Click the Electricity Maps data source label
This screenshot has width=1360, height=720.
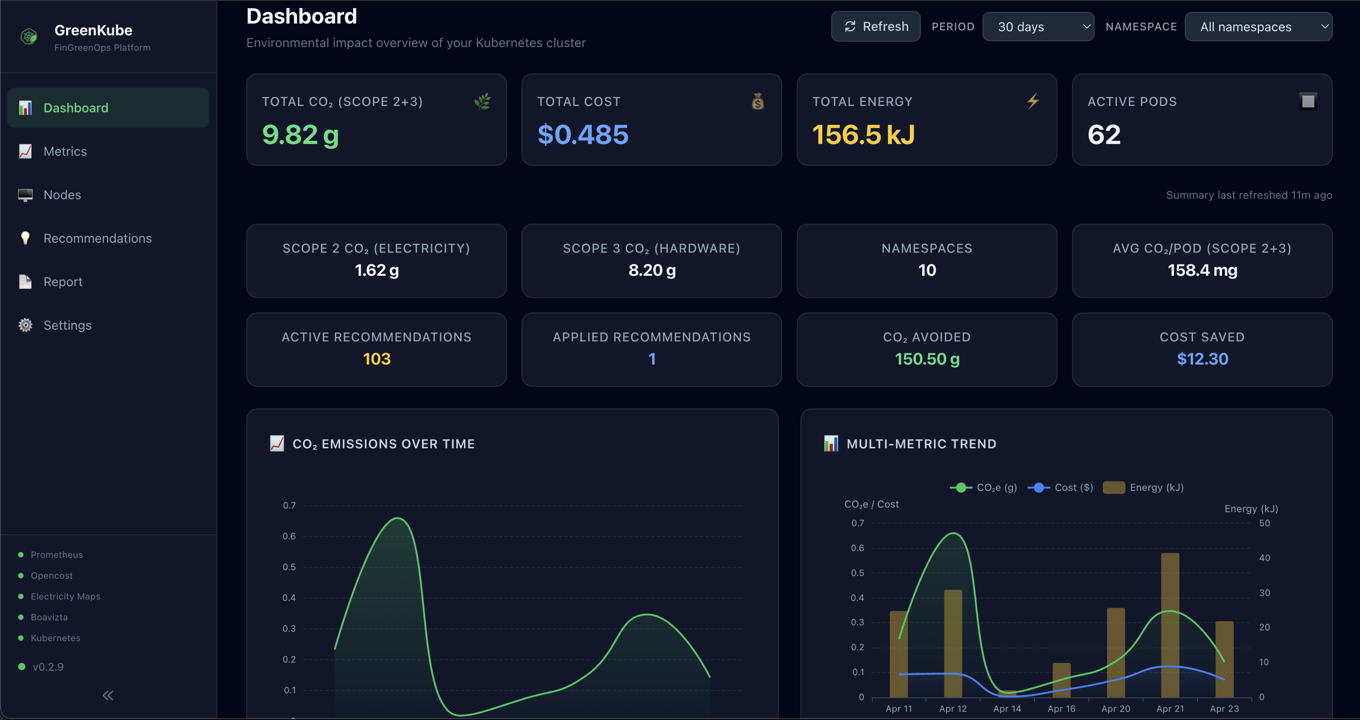[x=66, y=596]
